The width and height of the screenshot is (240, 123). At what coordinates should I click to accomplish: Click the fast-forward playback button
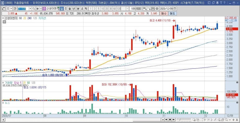(174, 120)
